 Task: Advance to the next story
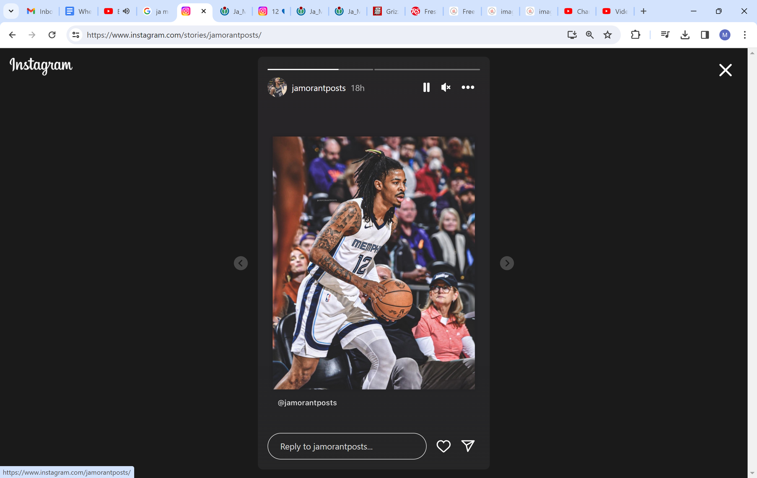coord(507,263)
